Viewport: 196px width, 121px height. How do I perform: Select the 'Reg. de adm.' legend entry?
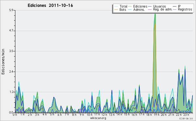(160, 9)
